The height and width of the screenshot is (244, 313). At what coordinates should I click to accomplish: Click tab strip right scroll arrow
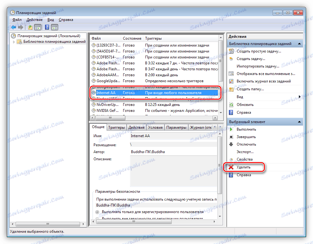point(220,127)
